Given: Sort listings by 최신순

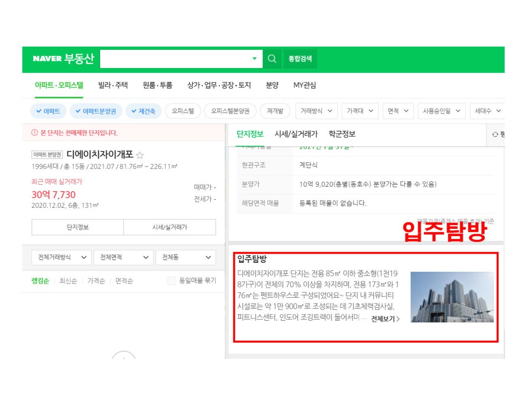Looking at the screenshot, I should pos(68,281).
